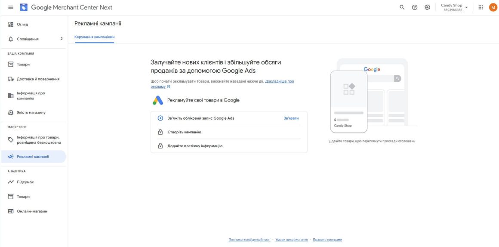Click the Google Merchant Center logo icon
This screenshot has height=247, width=499.
coord(24,7)
